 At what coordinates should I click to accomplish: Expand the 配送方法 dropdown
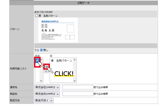[44, 100]
